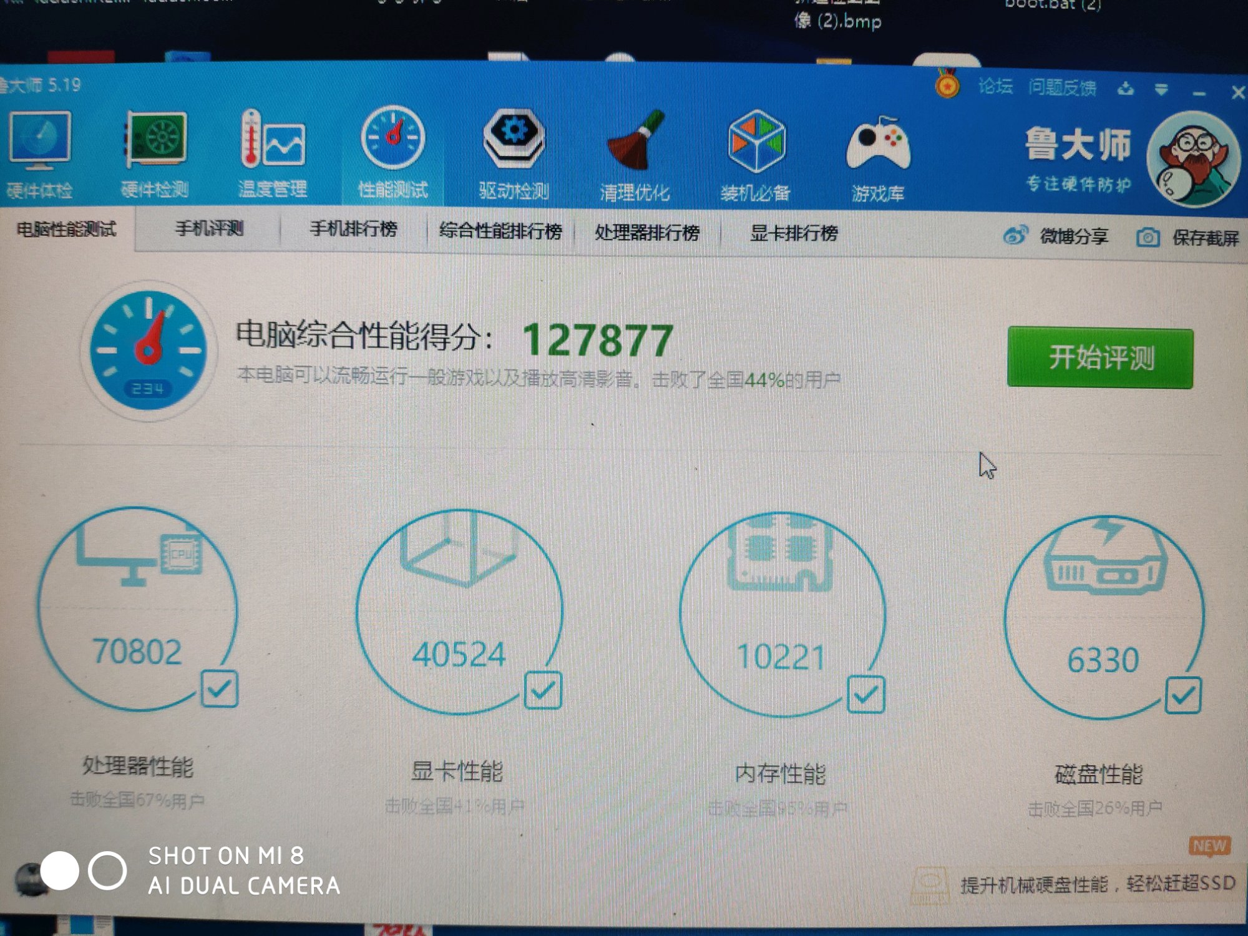Switch to the 手机评测 tab
The image size is (1248, 936).
pos(209,229)
